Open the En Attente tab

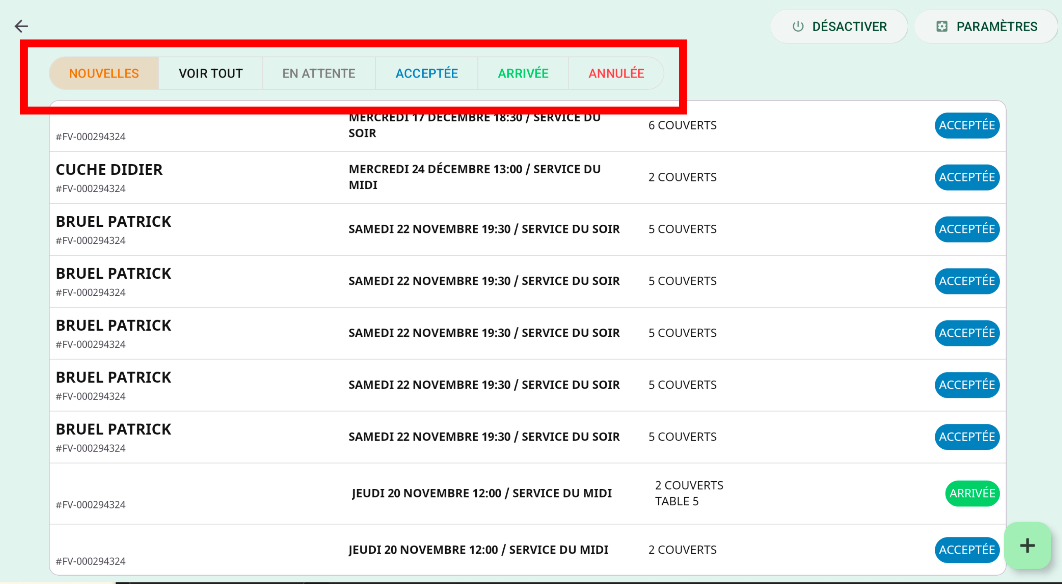318,73
